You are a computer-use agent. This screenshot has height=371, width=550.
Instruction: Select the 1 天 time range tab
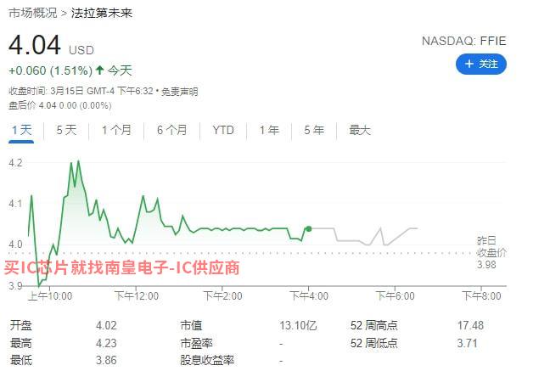21,130
